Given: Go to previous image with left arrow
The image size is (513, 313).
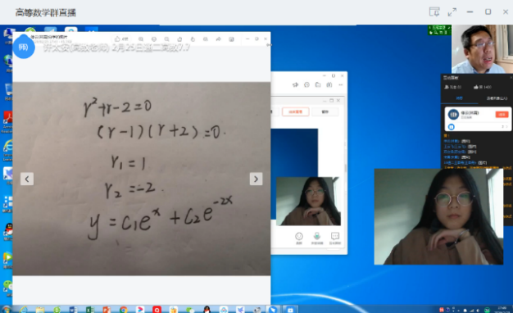Looking at the screenshot, I should tap(27, 179).
